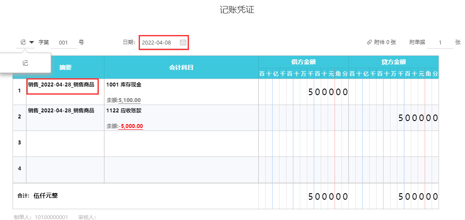465x220 pixels.
Task: Open the calendar date picker icon
Action: pos(183,42)
